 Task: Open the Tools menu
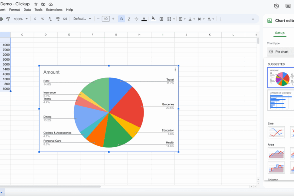[x=39, y=9]
